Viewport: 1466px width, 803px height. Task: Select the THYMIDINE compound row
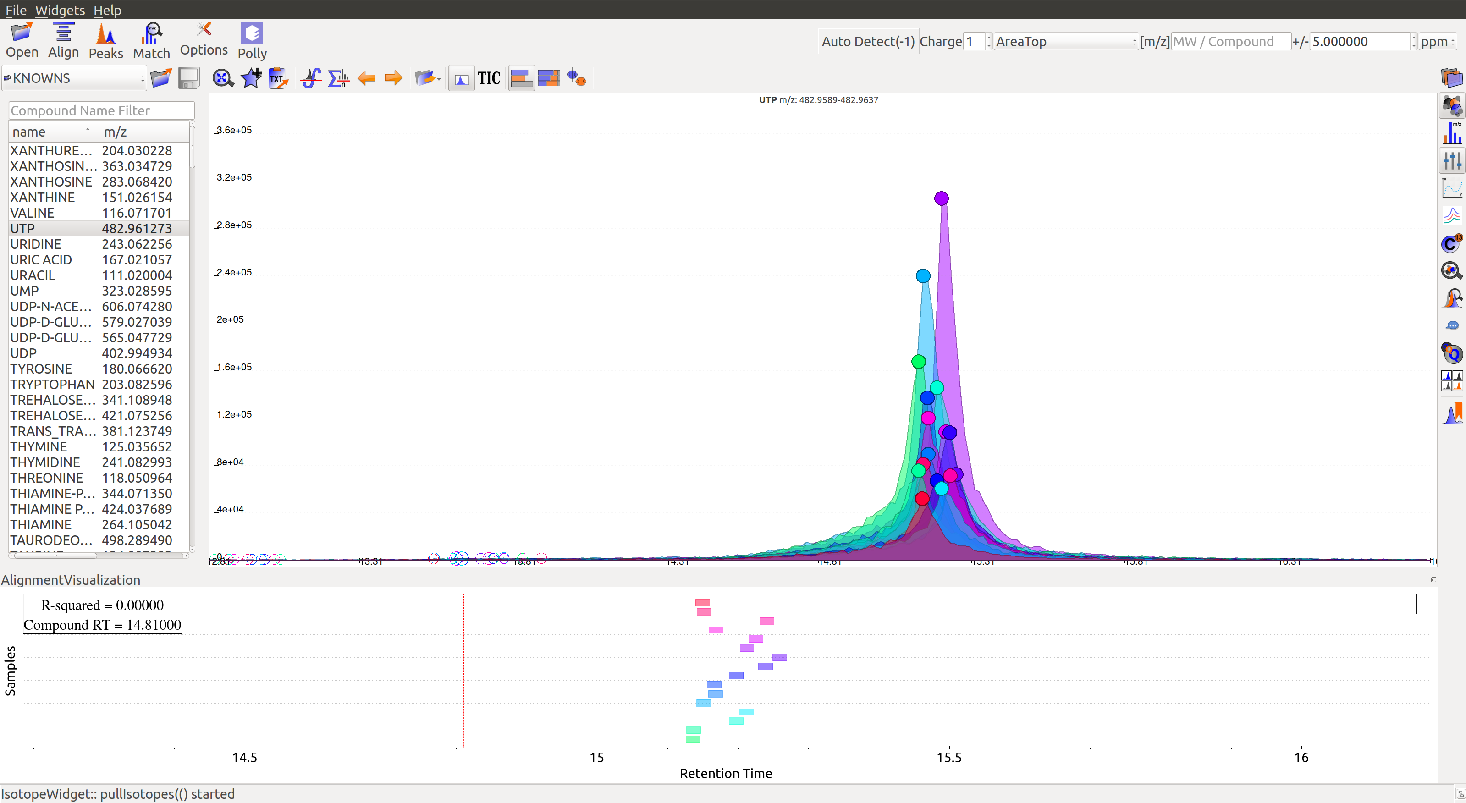point(99,462)
